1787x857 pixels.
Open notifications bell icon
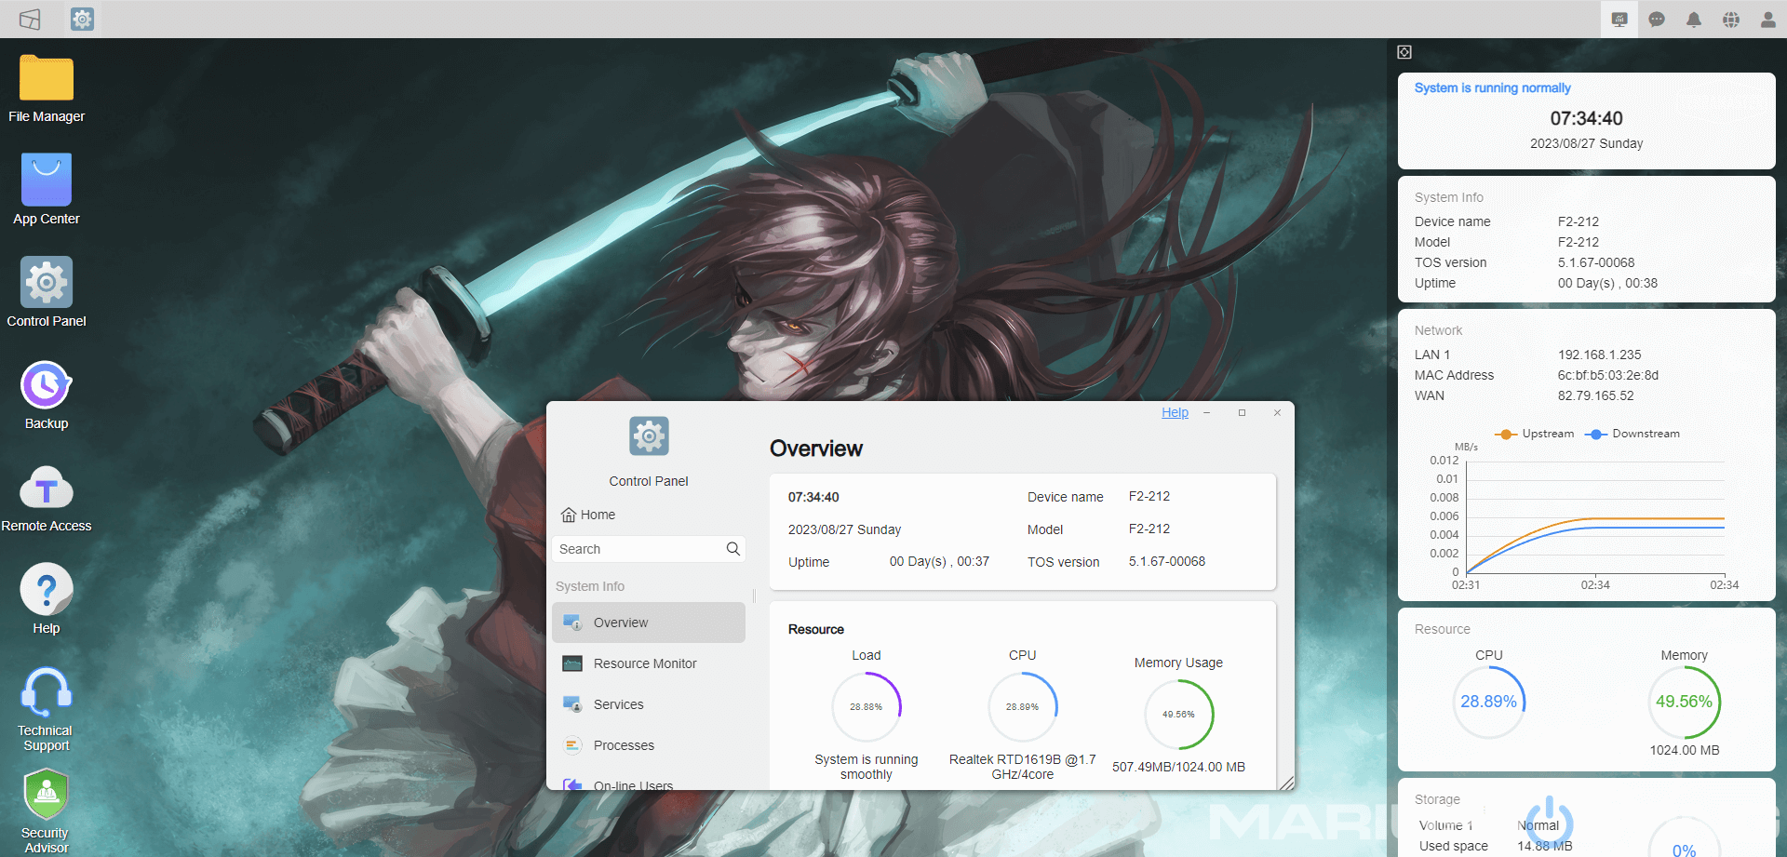1694,19
